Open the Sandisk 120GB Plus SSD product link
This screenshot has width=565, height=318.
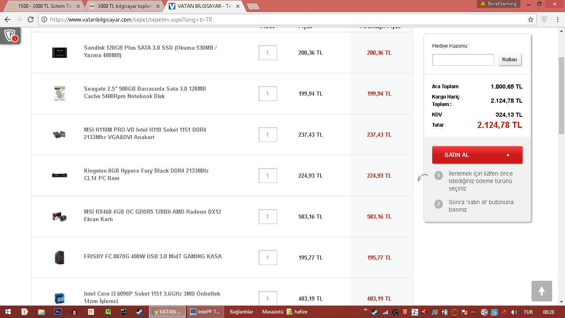(151, 51)
